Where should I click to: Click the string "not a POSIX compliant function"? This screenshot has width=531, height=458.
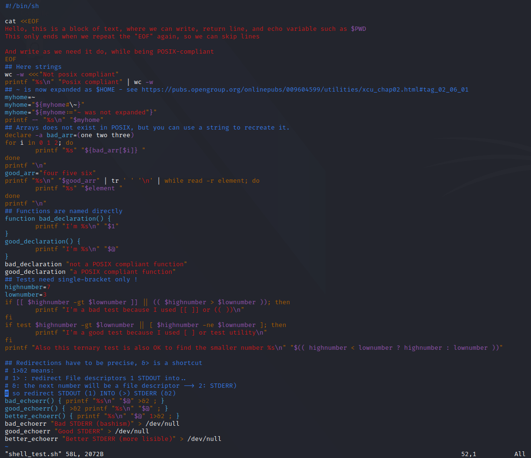pyautogui.click(x=126, y=264)
